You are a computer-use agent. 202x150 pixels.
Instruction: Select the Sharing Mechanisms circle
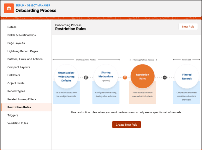pos(106,77)
